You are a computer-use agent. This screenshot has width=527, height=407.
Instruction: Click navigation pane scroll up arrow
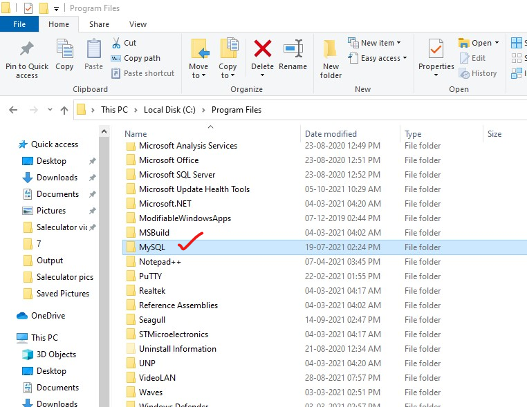pos(104,132)
